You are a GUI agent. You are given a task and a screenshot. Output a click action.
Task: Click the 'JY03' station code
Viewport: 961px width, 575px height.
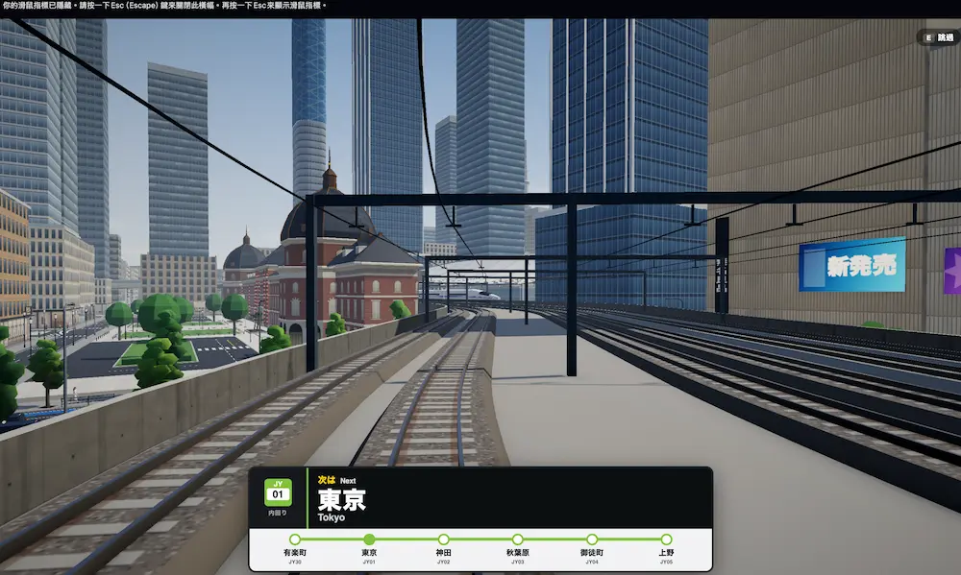pyautogui.click(x=517, y=562)
